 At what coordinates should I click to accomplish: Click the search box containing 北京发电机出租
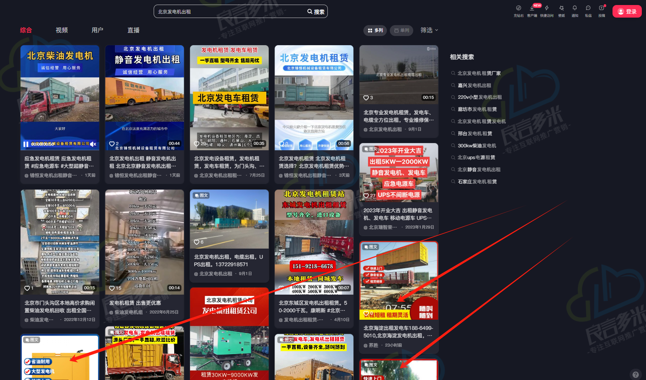[x=228, y=12]
